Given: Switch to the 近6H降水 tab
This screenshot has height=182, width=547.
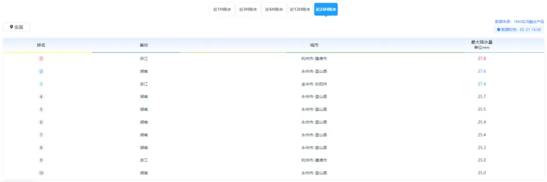Looking at the screenshot, I should 274,10.
